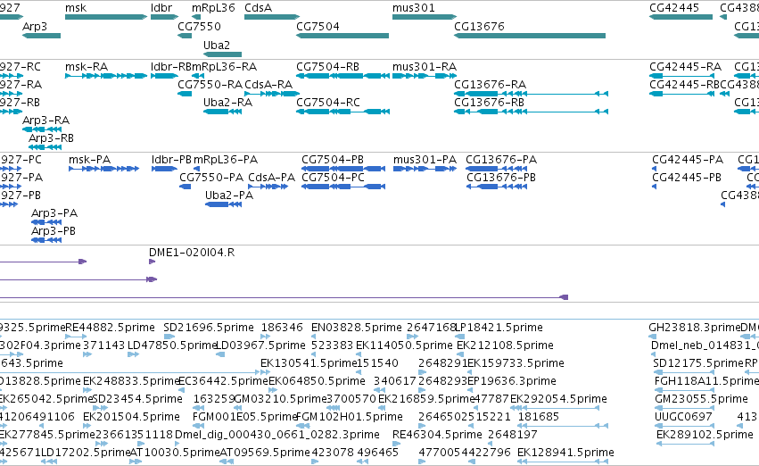Click the Arp3-PB protein label
Viewport: 759px width, 466px height.
(x=54, y=231)
